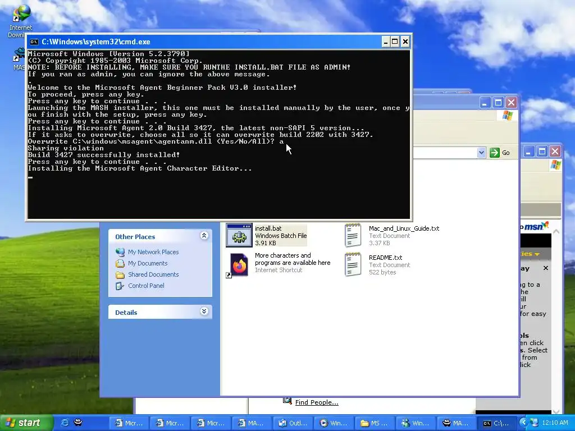
Task: Open the README.txt document icon
Action: 353,264
